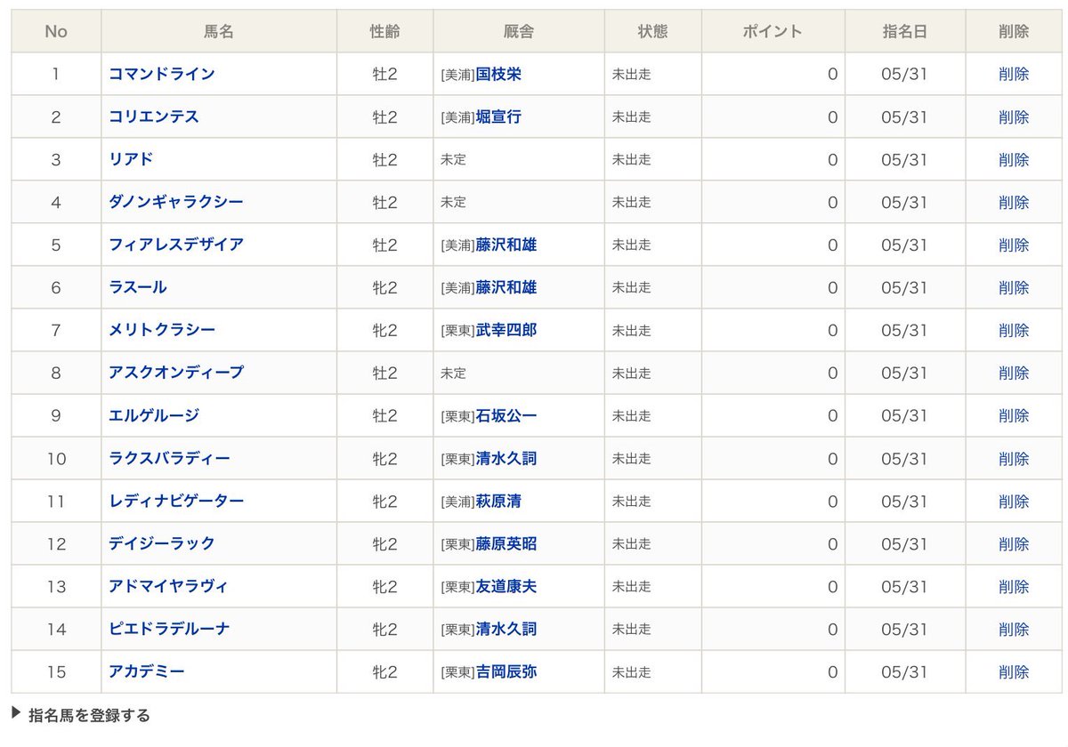Open horse メリトクラシー page
The height and width of the screenshot is (747, 1068).
point(162,330)
